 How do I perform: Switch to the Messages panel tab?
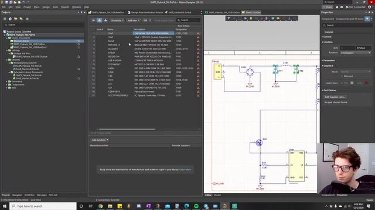pos(42,195)
